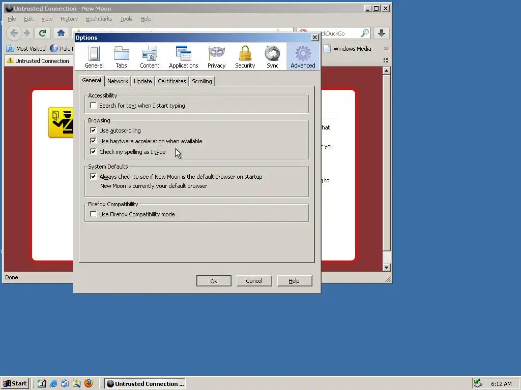
Task: Close the Options dialog with X
Action: [315, 38]
